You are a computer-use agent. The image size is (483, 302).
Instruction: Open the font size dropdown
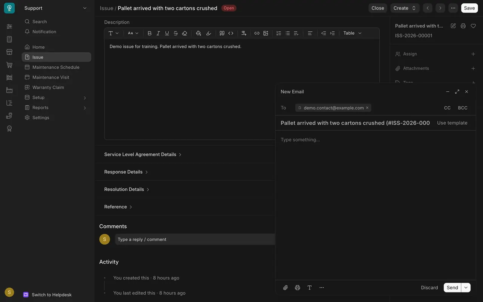pyautogui.click(x=133, y=33)
